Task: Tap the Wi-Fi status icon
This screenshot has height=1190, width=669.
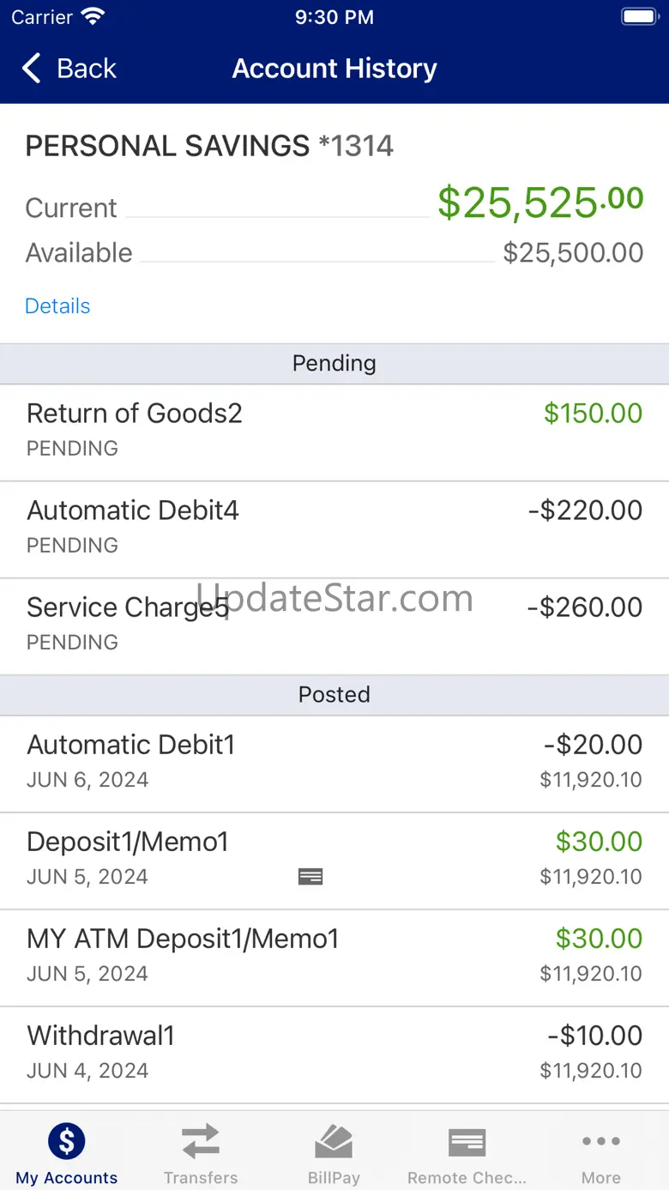Action: (x=92, y=16)
